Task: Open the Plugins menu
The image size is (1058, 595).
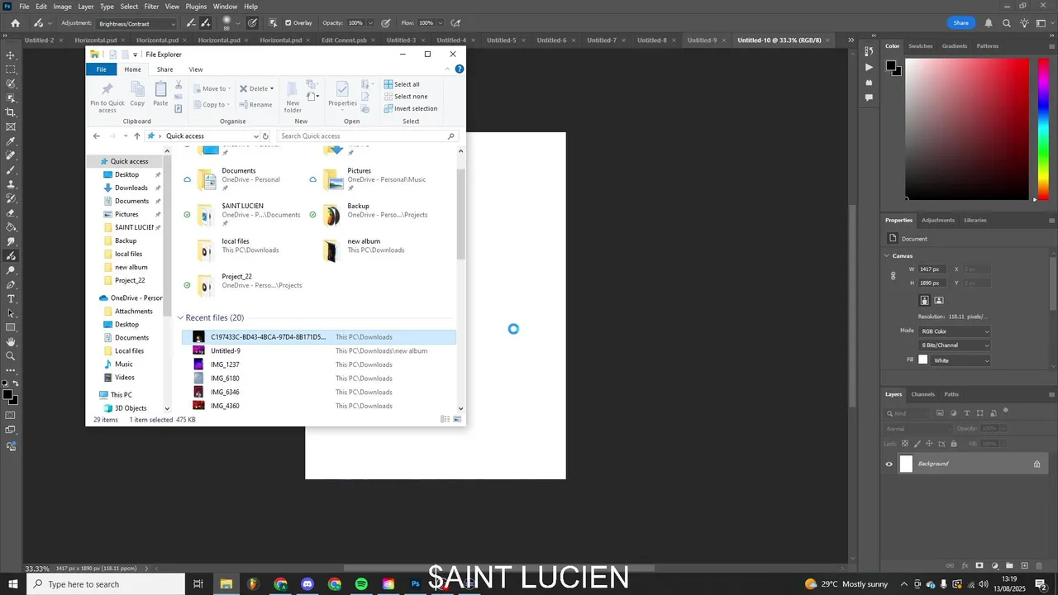Action: (x=196, y=7)
